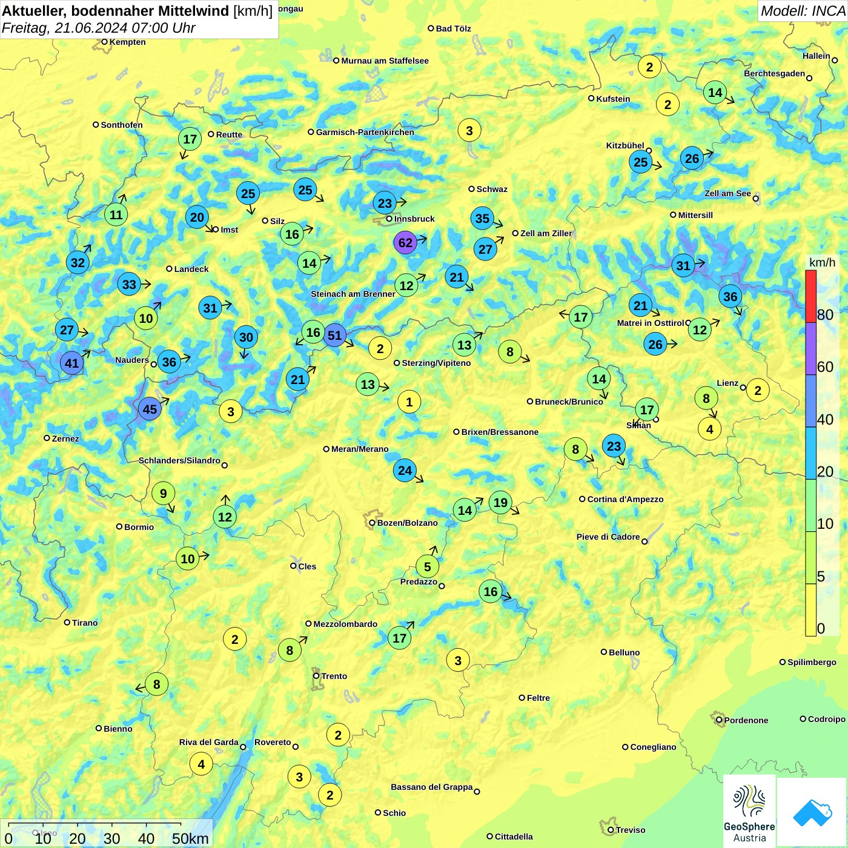Screen dimensions: 848x848
Task: Click the 33 marker west of Landeck
Action: tap(129, 284)
